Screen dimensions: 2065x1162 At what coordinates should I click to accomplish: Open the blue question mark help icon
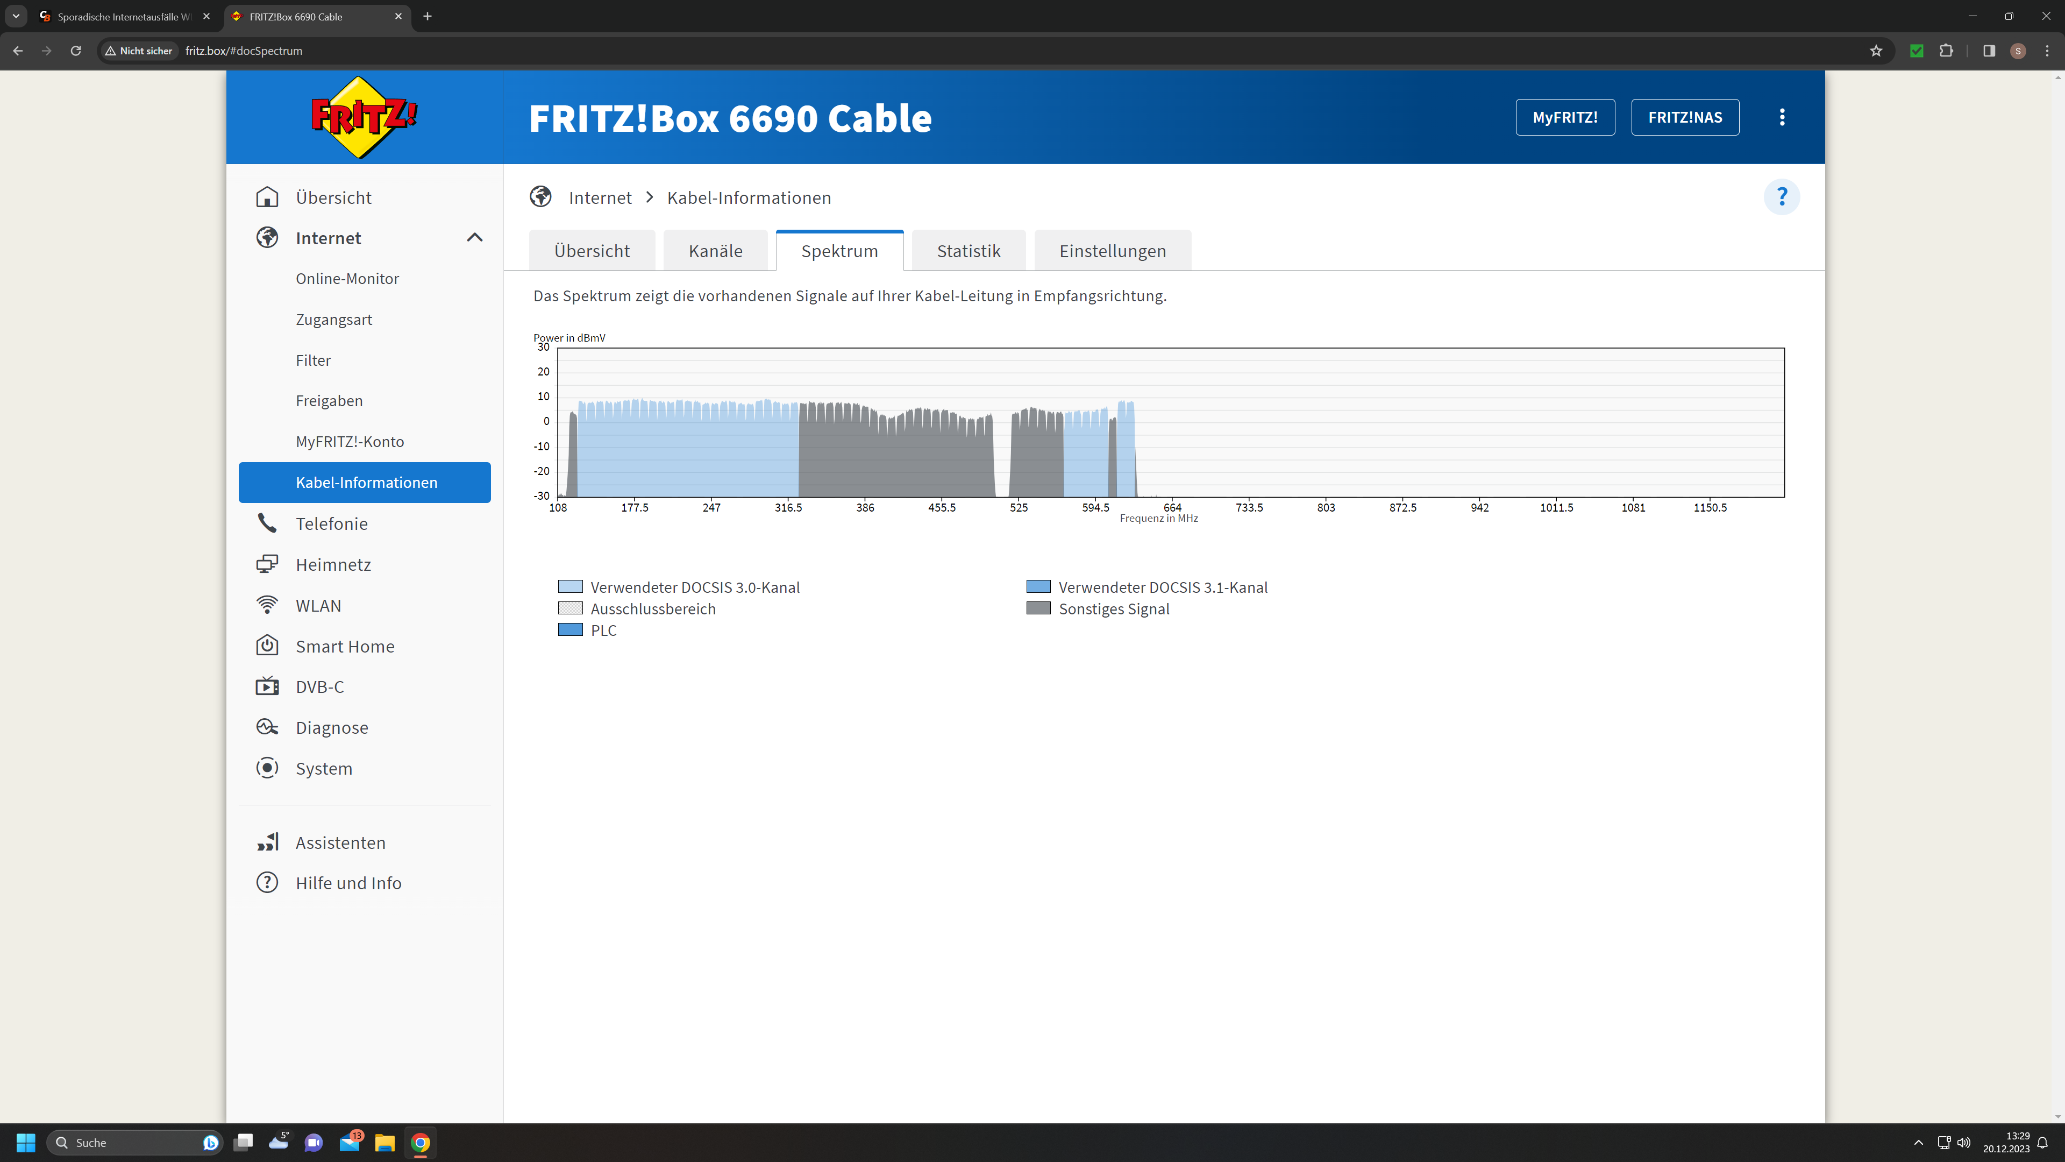(1781, 197)
